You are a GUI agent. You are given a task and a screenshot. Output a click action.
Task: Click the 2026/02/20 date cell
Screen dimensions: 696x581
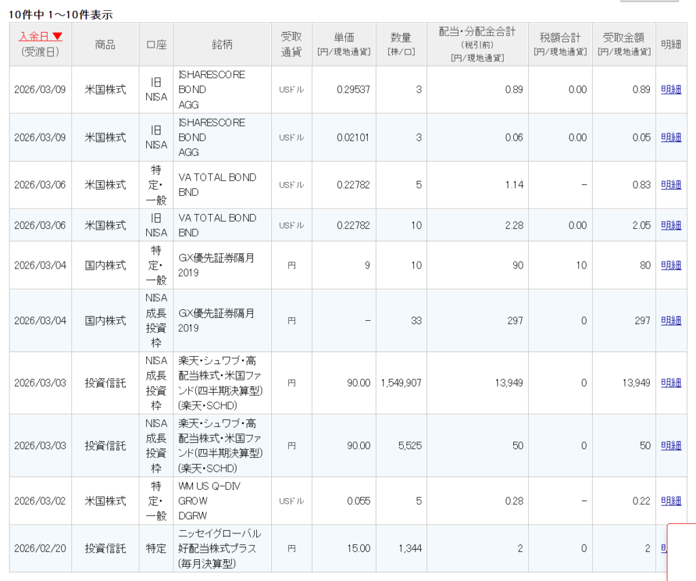(x=40, y=548)
